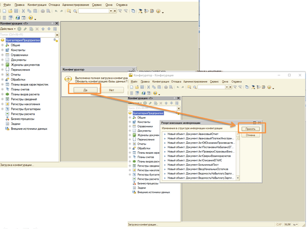307x229 pixels.
Task: Click Отмена in the Реорганизация информации dialog
Action: point(250,135)
